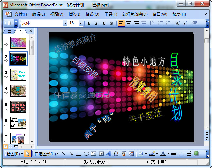
Task: Click the vertical text direction icon
Action: [151, 23]
